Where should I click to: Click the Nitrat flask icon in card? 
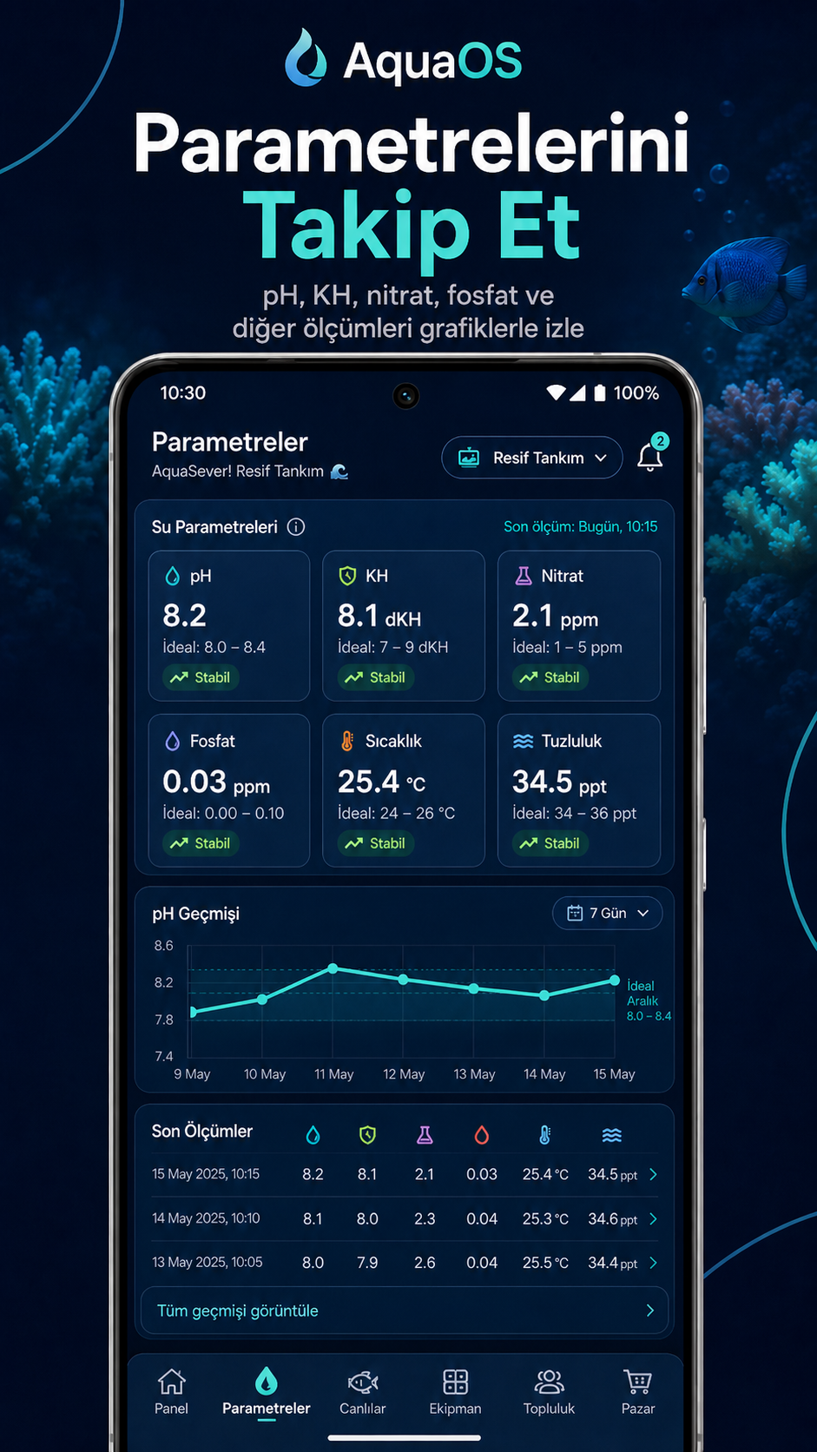click(524, 576)
